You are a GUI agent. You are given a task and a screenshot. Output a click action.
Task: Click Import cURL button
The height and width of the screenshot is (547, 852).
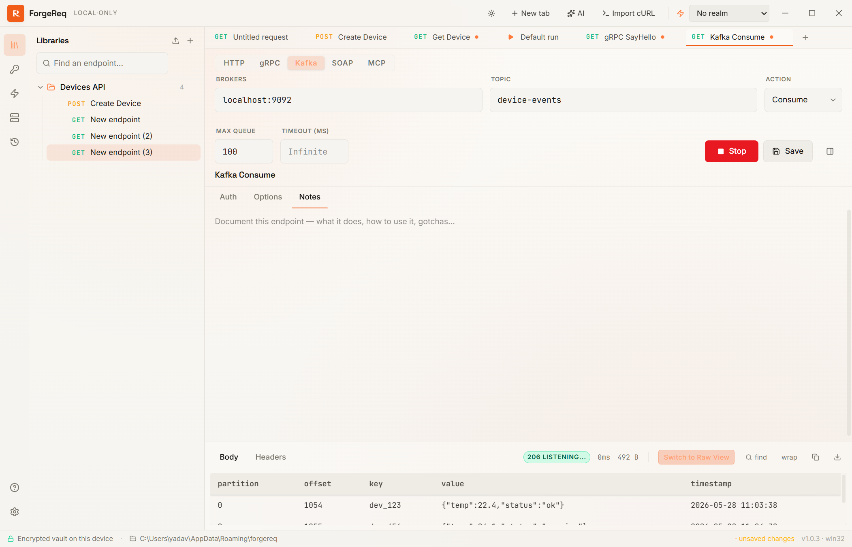click(x=628, y=13)
